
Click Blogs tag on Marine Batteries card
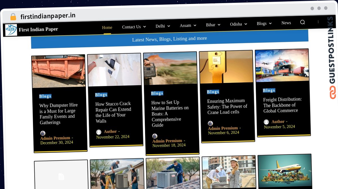point(157,93)
